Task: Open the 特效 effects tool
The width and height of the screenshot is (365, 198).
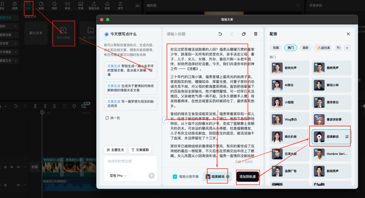Action: coord(54,5)
